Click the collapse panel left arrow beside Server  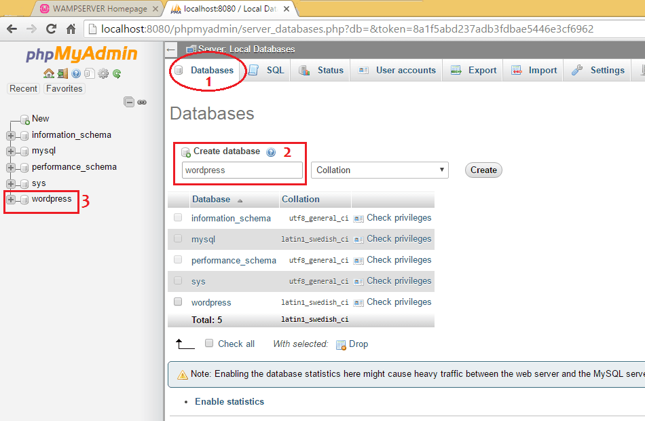click(x=171, y=50)
